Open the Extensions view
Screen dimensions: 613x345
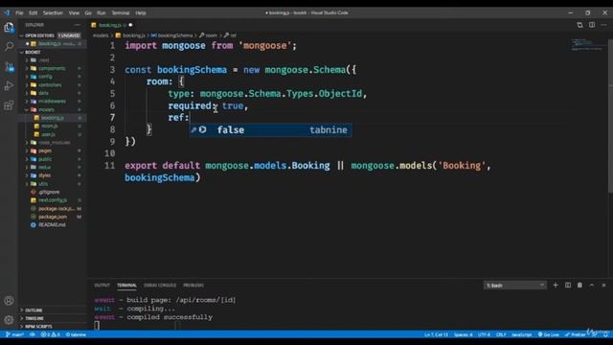9,104
